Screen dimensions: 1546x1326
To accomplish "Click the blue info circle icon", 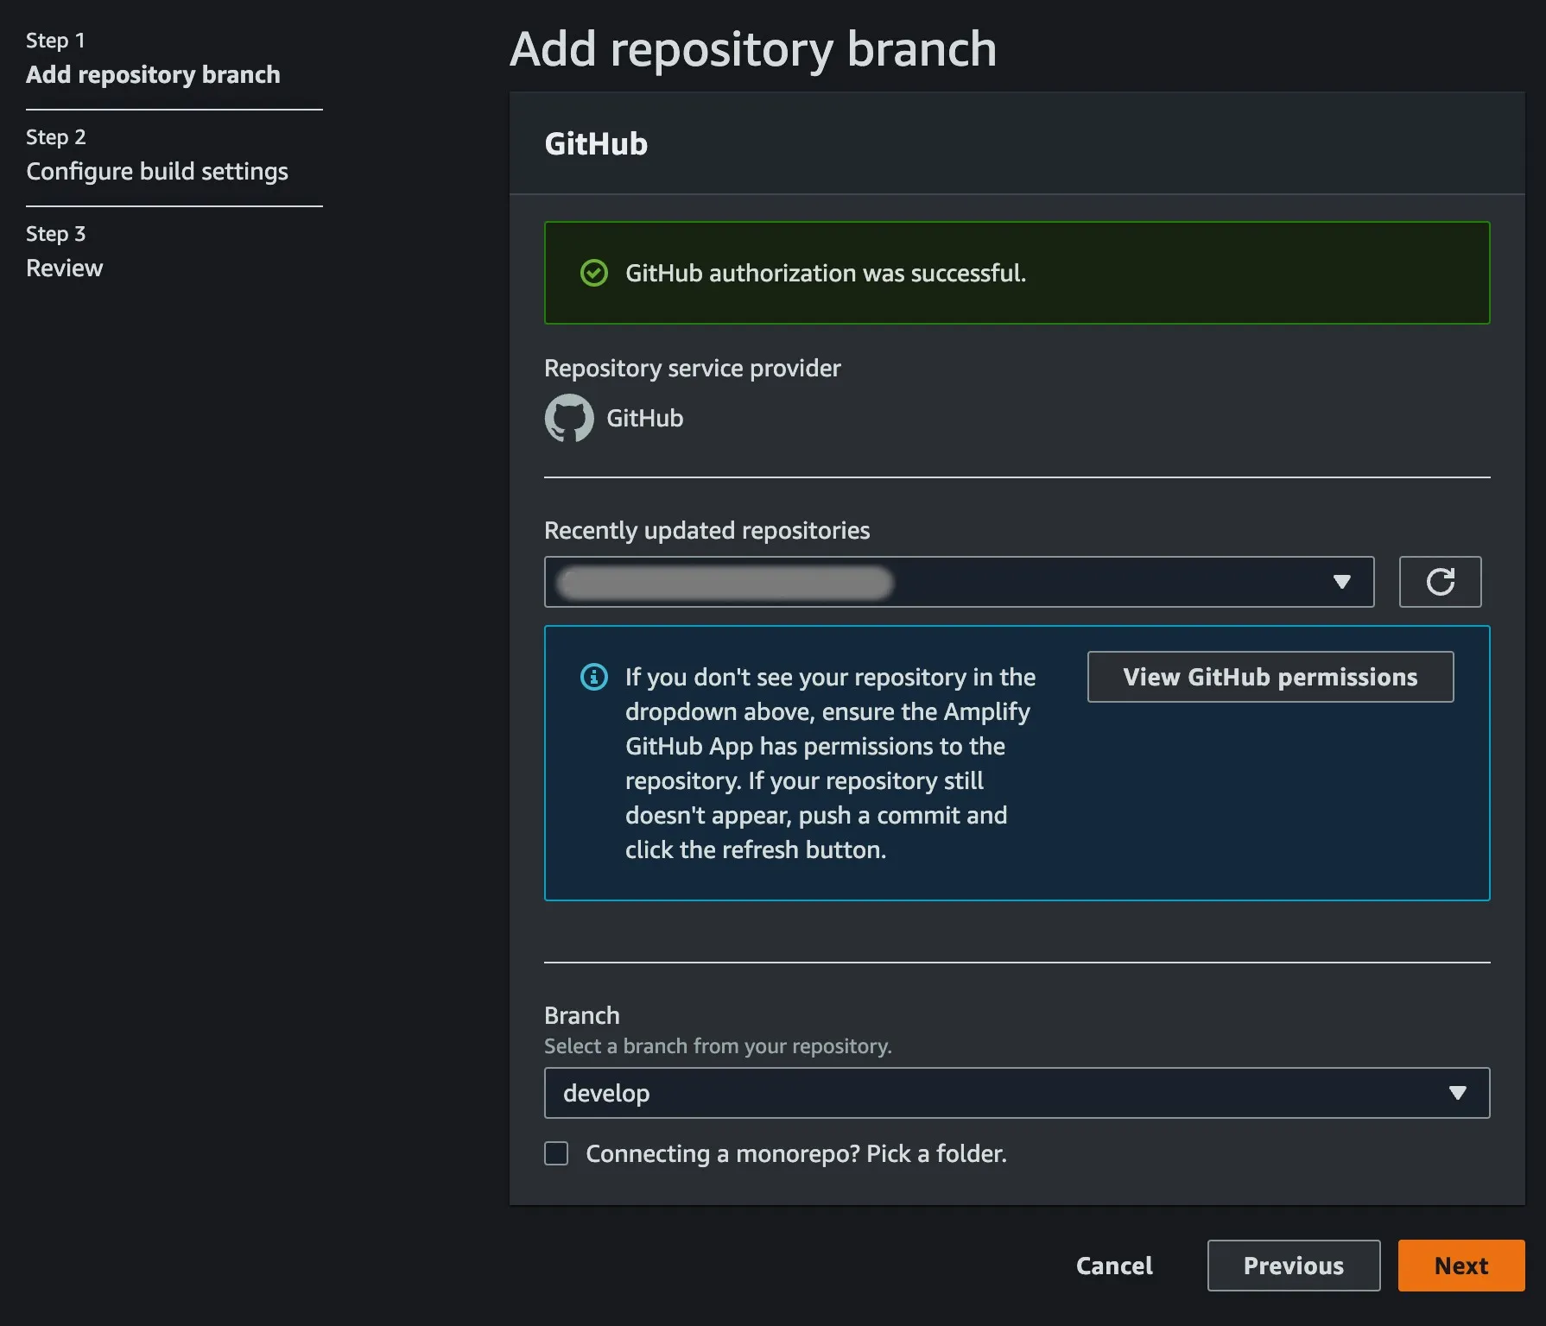I will (593, 677).
